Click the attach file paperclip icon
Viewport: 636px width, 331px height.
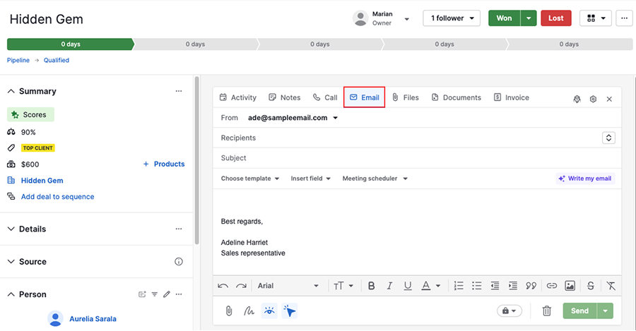(x=229, y=311)
